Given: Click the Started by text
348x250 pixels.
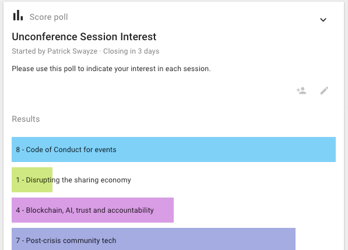Looking at the screenshot, I should click(x=29, y=51).
